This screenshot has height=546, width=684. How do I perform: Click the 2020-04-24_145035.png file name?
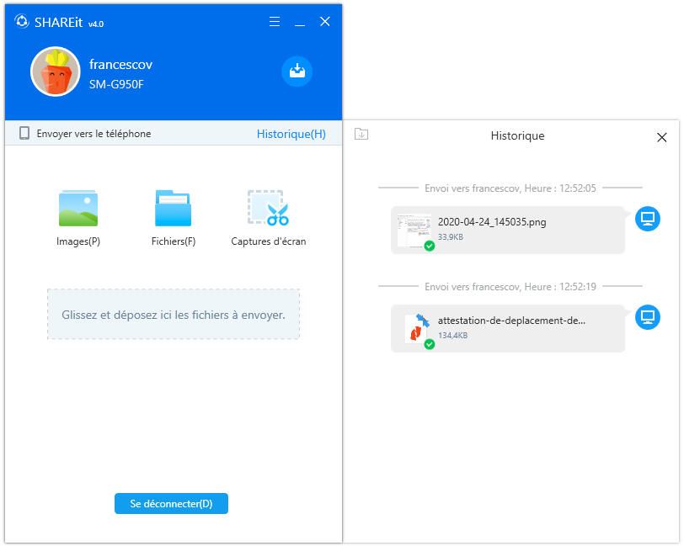[x=492, y=222]
